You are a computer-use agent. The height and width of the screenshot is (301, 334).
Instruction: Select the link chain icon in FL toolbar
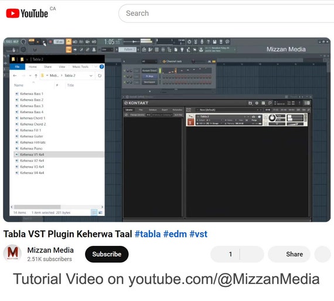pyautogui.click(x=87, y=50)
